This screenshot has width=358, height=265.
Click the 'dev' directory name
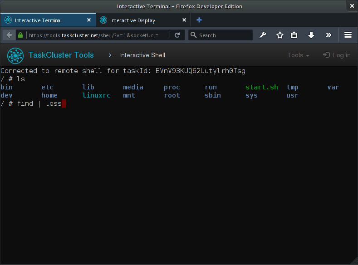coord(6,95)
